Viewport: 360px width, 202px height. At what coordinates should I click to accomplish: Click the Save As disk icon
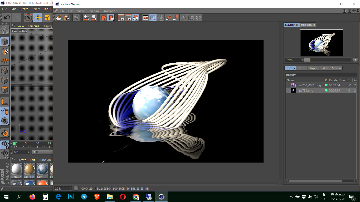point(66,18)
